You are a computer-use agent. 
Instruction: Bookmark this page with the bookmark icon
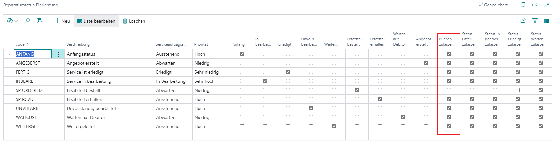point(523,5)
